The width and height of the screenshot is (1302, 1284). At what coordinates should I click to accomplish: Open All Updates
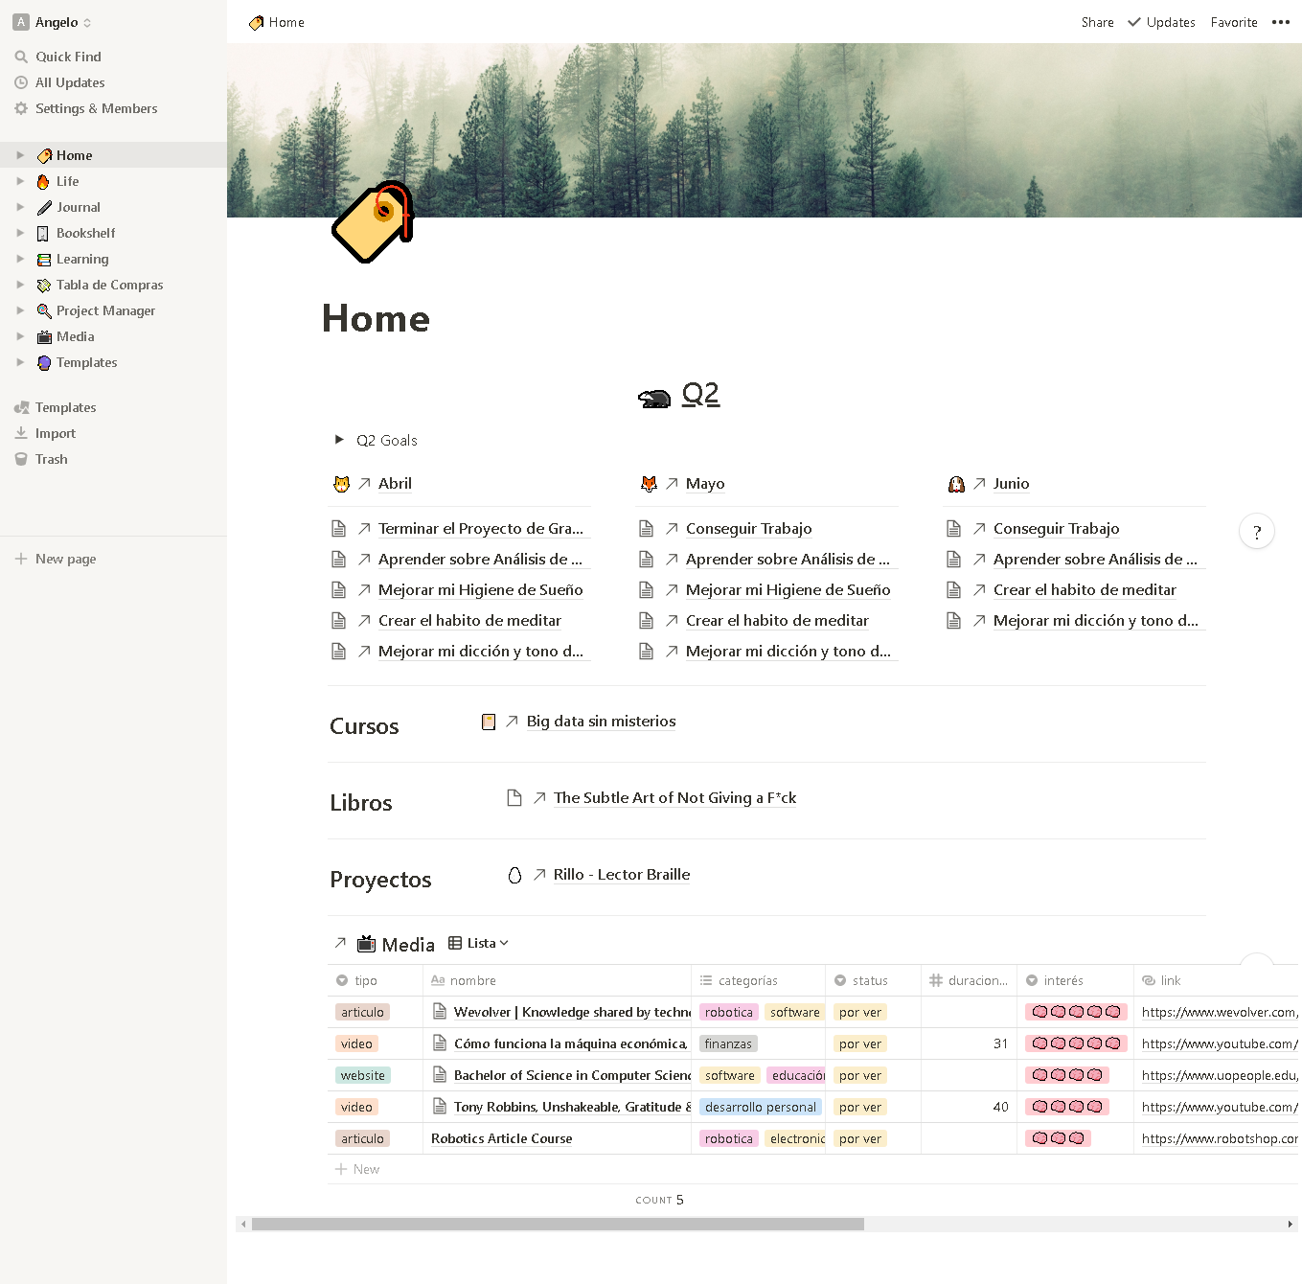coord(69,82)
